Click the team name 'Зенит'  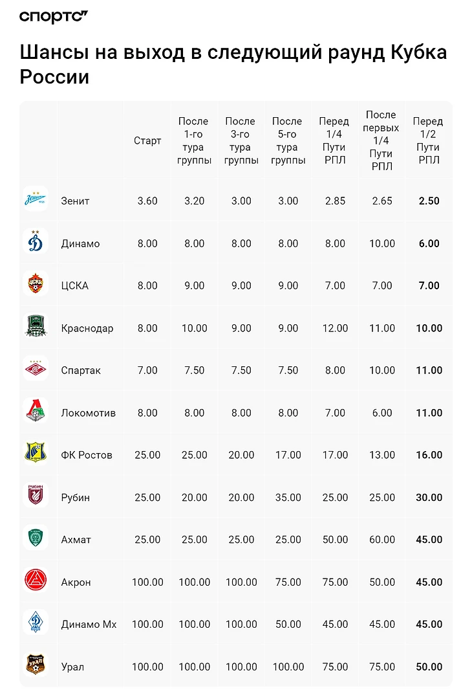(x=75, y=201)
